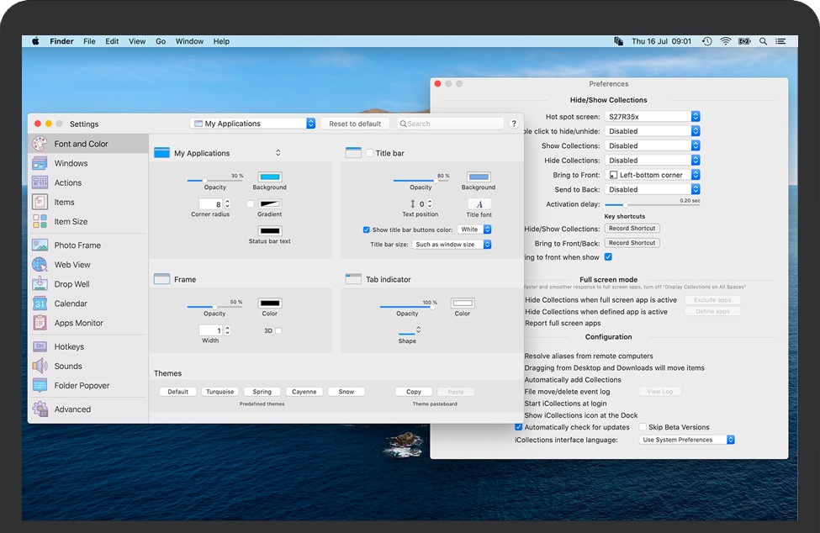Toggle show title bar buttons color

[365, 229]
